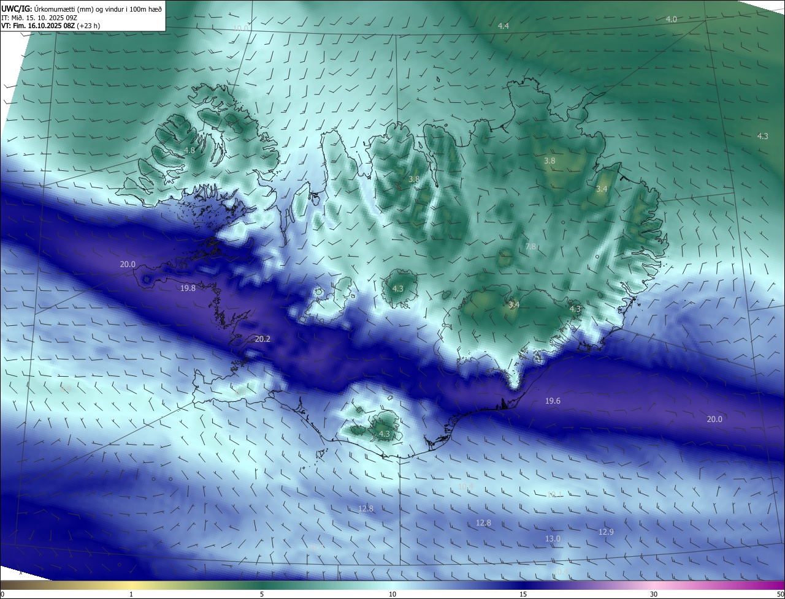The image size is (785, 599).
Task: Click the 'VT: Fim. 16.10.2025 08Z (+23 h)' line
Action: 50,26
